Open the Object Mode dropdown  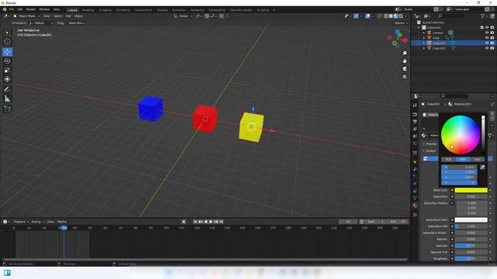pyautogui.click(x=26, y=16)
